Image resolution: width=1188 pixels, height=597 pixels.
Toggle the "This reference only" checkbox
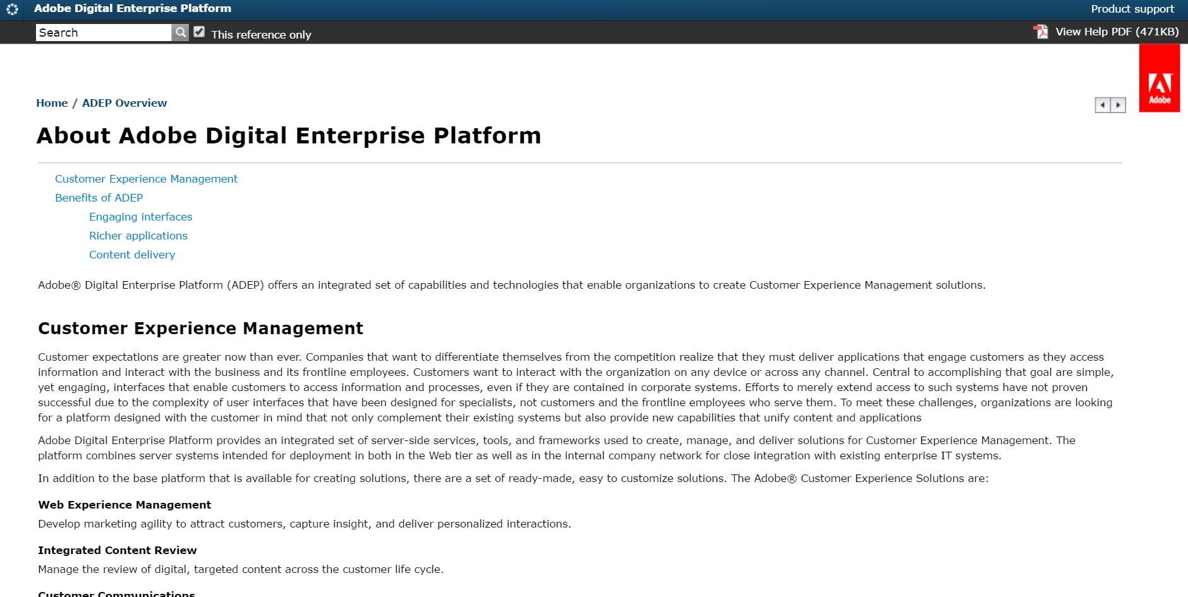tap(199, 32)
